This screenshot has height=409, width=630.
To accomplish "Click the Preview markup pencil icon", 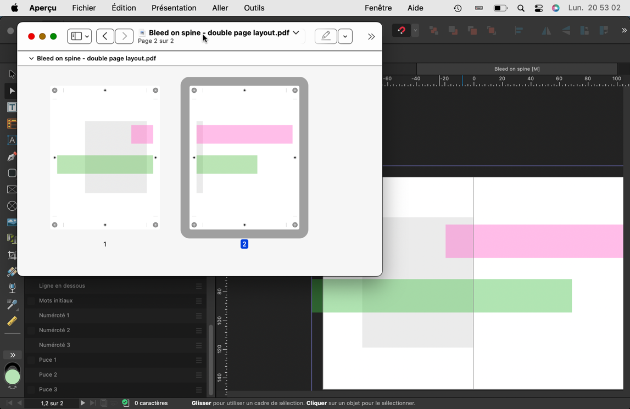I will (326, 36).
